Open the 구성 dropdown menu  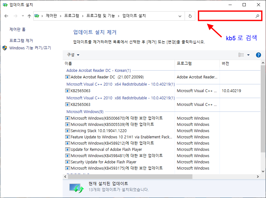(73, 55)
